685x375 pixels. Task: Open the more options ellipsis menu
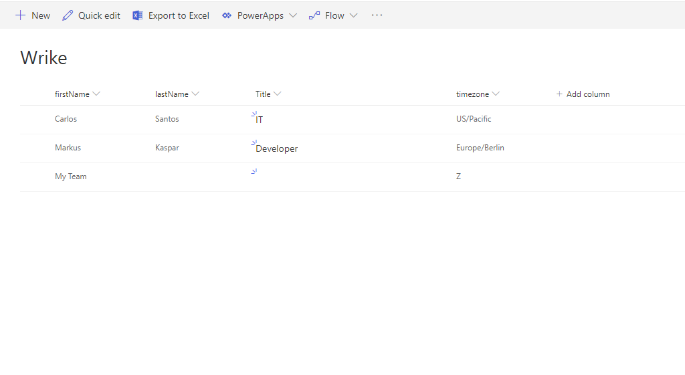[377, 15]
